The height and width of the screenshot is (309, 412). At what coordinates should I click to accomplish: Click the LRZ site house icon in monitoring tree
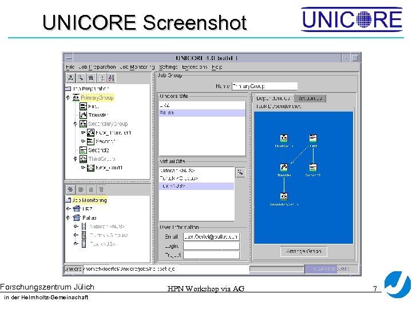coord(77,209)
